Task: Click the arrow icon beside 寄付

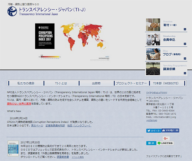Action: point(185,29)
